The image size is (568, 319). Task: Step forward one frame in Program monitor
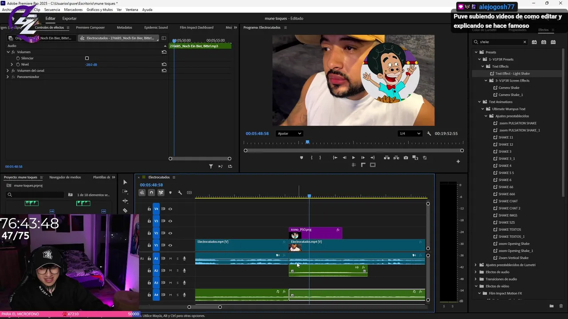click(x=363, y=158)
